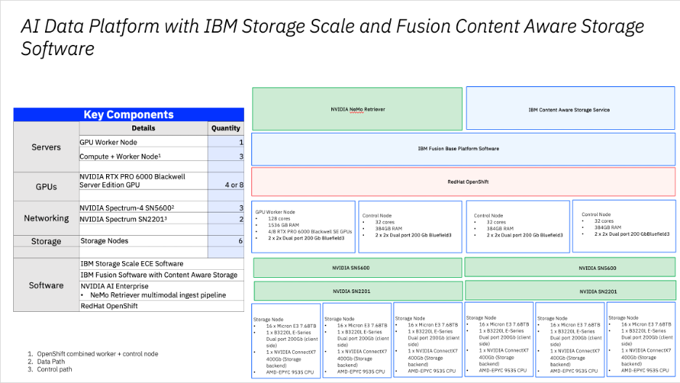The height and width of the screenshot is (383, 680).
Task: Click the "Control path" footnote
Action: tap(54, 370)
